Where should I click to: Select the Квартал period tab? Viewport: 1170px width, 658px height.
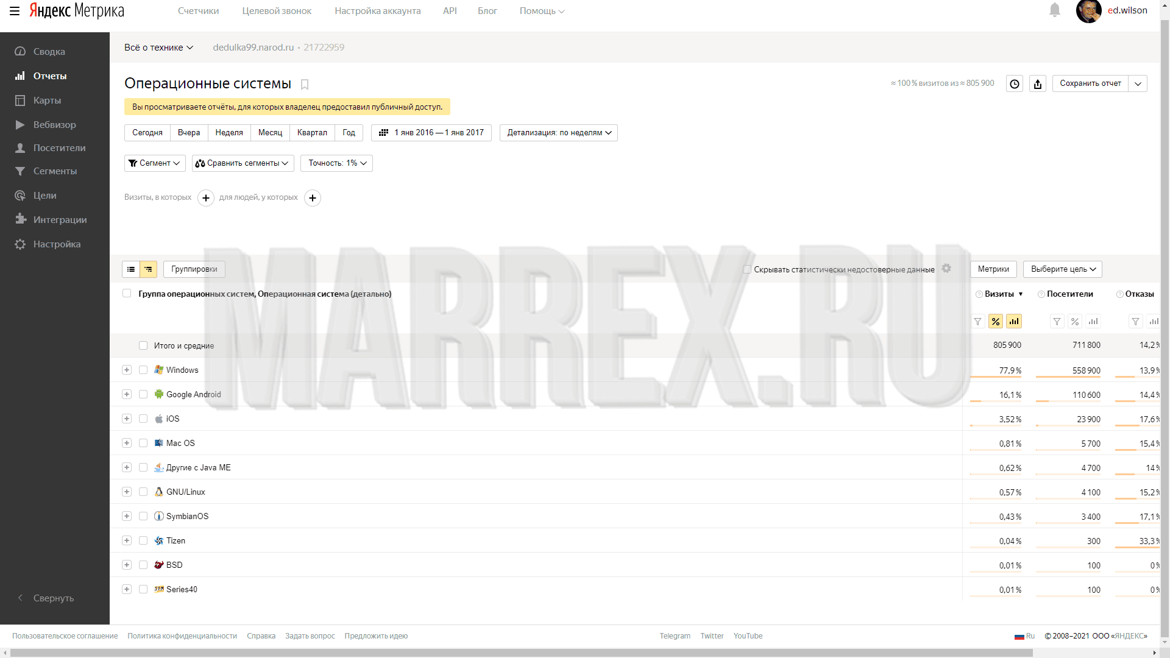[x=312, y=133]
